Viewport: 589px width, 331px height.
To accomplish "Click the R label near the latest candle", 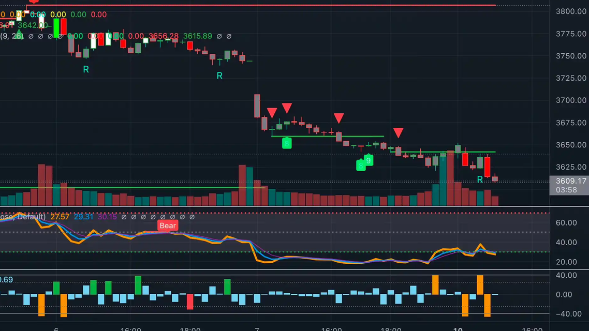I will coord(480,179).
